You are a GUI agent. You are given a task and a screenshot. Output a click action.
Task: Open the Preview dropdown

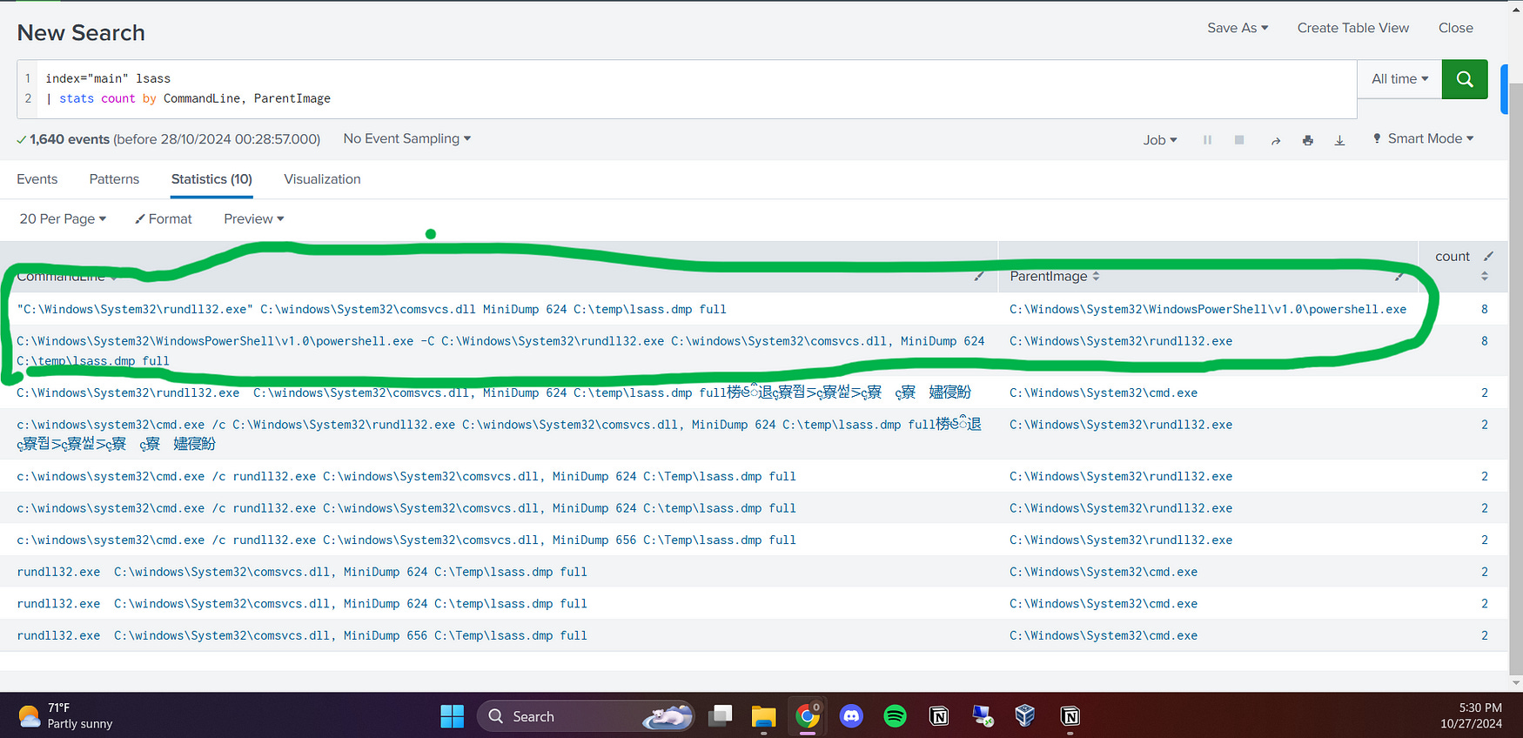254,218
